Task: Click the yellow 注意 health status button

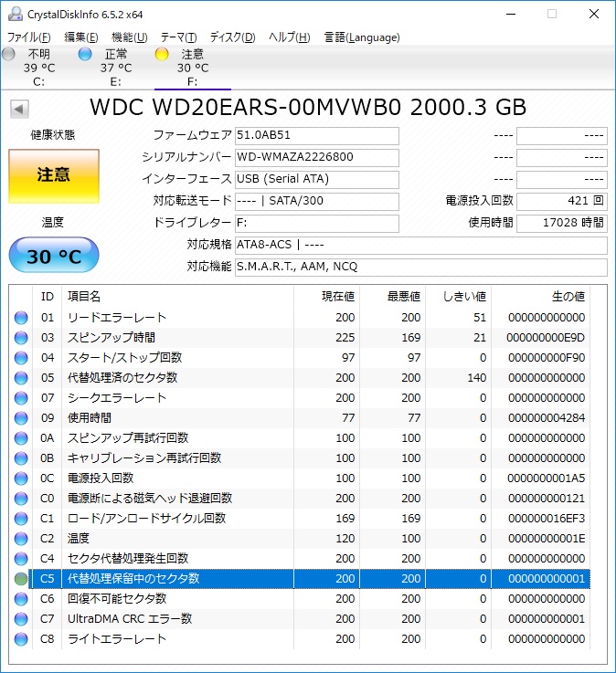Action: 54,175
